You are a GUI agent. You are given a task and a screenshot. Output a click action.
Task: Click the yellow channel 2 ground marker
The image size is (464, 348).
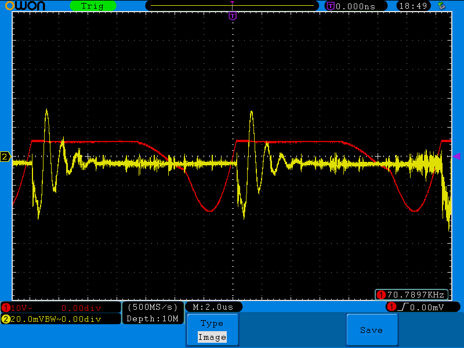click(x=5, y=157)
